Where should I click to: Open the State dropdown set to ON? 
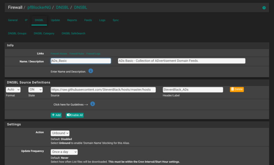35,90
